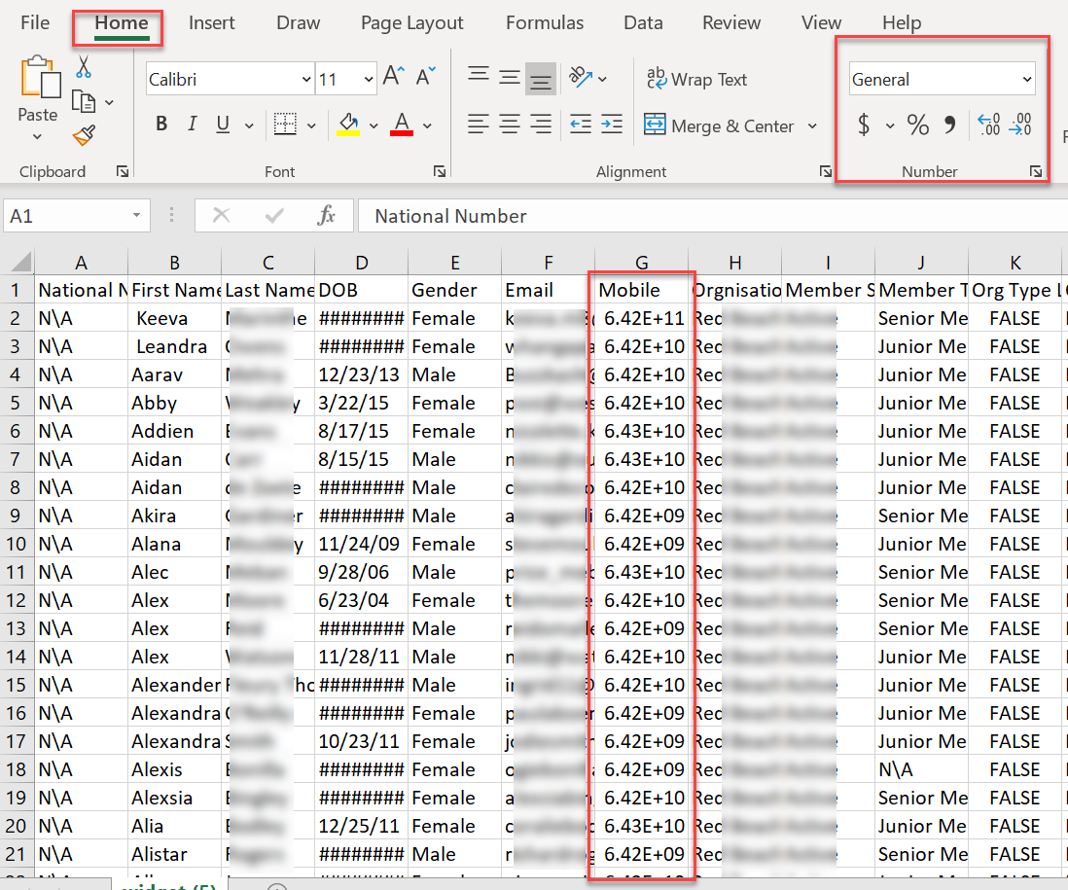This screenshot has height=890, width=1068.
Task: Open the Page Layout tab
Action: [411, 22]
